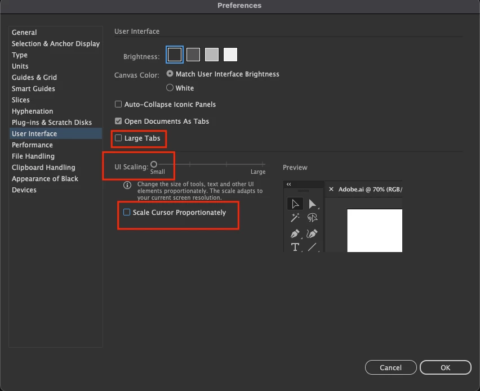480x391 pixels.
Task: Click the Large label of UI Scaling
Action: tap(258, 172)
